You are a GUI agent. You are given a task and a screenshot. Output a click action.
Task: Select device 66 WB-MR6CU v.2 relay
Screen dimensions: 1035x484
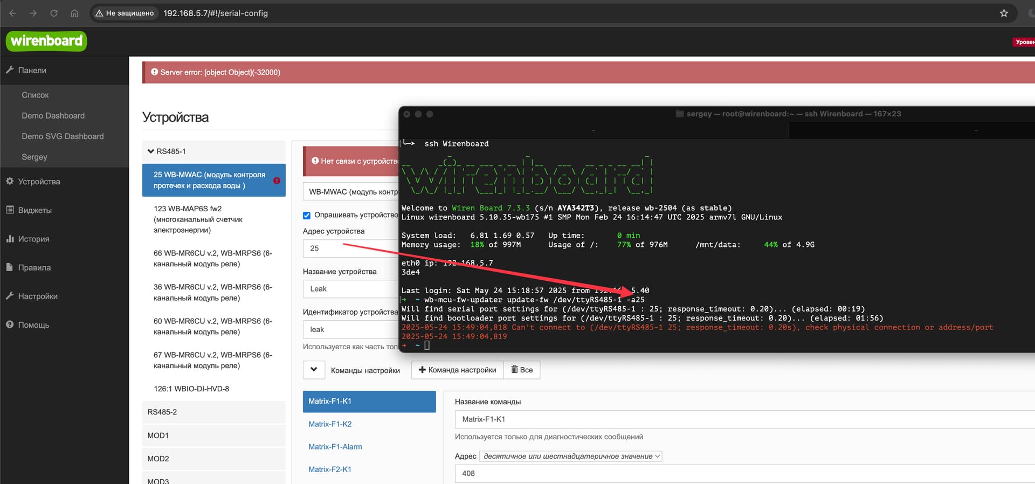click(x=214, y=259)
